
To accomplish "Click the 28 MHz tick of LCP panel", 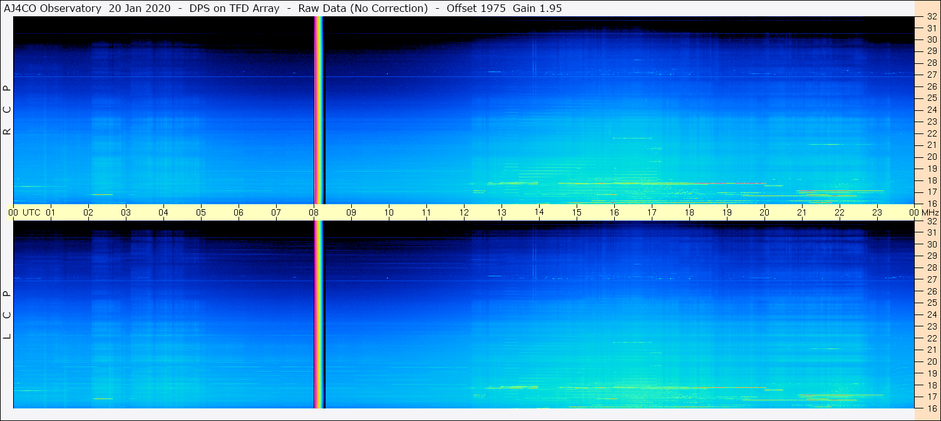I will pyautogui.click(x=931, y=268).
